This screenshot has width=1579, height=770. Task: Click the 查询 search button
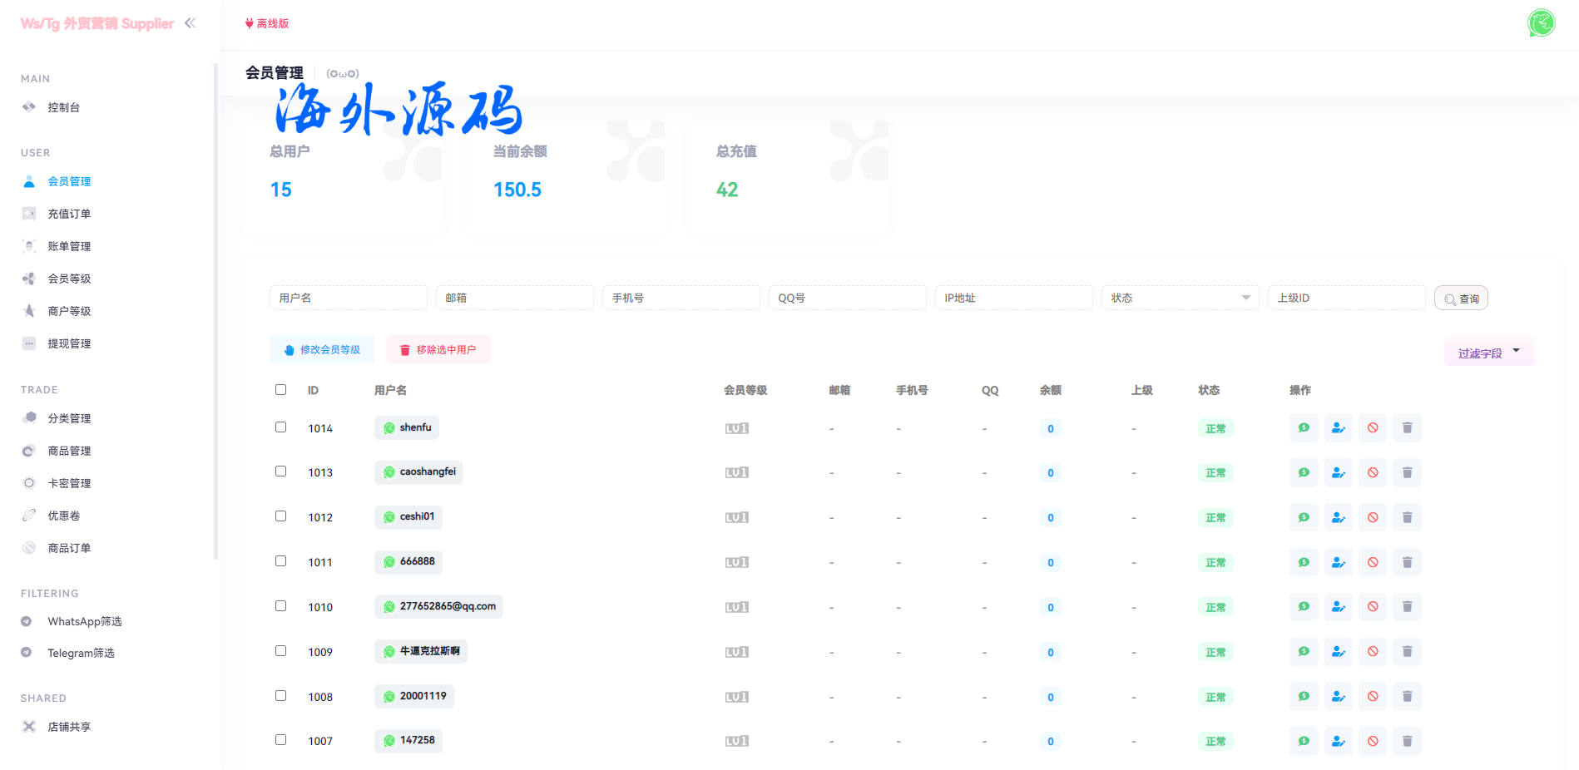click(1461, 299)
